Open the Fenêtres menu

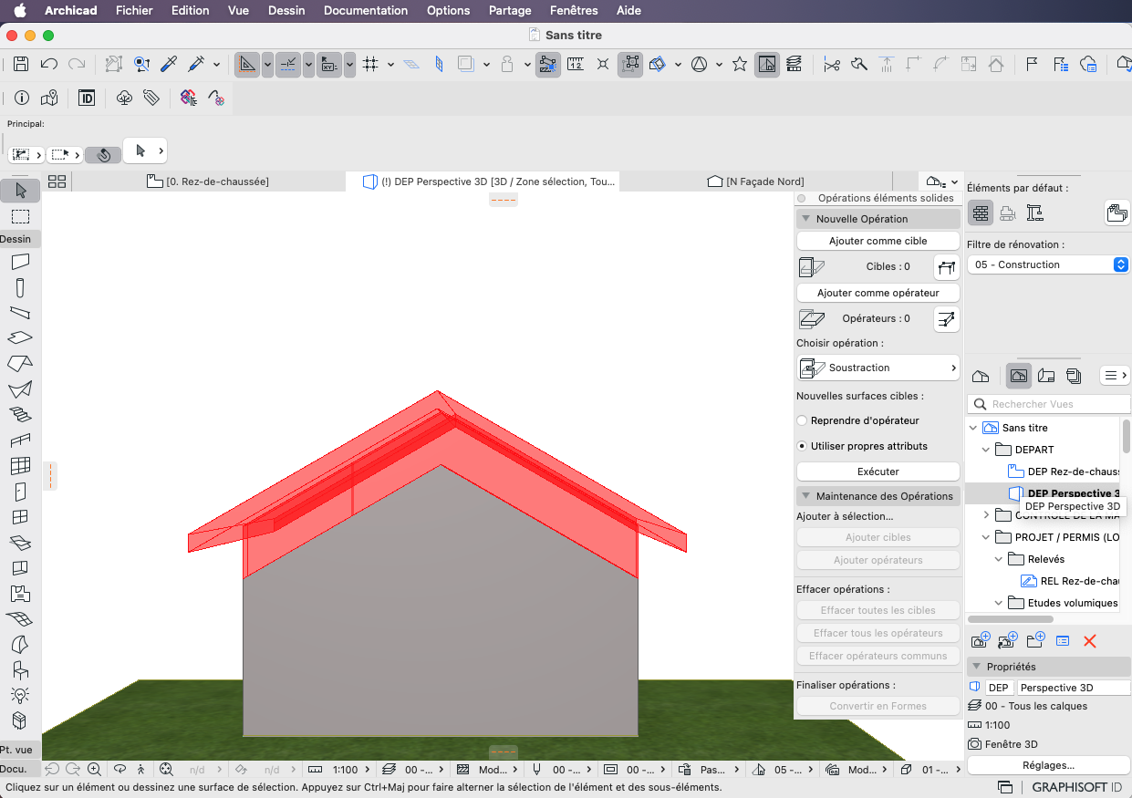pyautogui.click(x=575, y=10)
